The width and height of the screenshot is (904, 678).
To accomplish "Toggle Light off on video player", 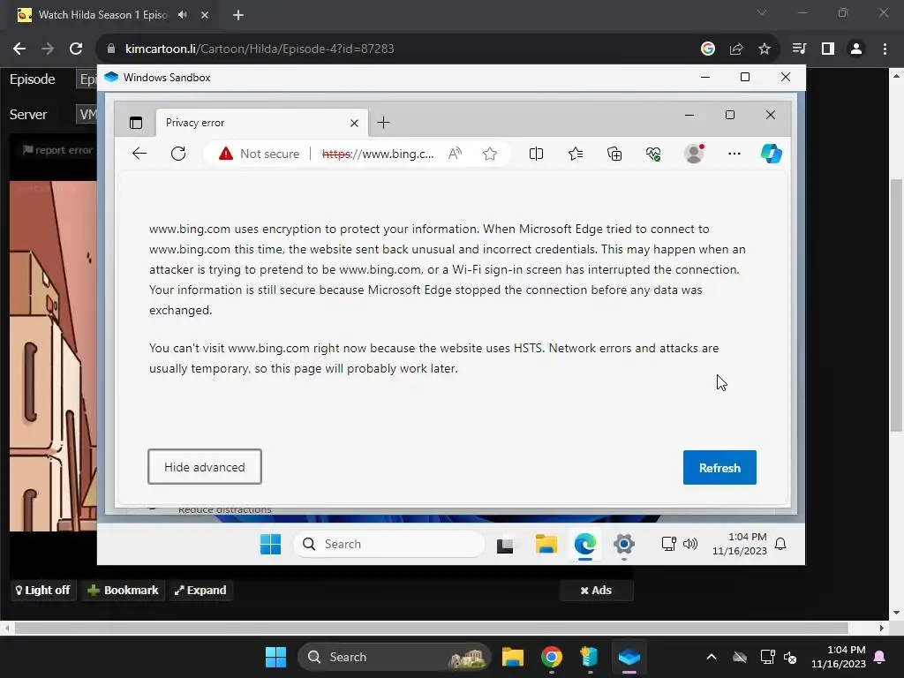I will (x=42, y=591).
